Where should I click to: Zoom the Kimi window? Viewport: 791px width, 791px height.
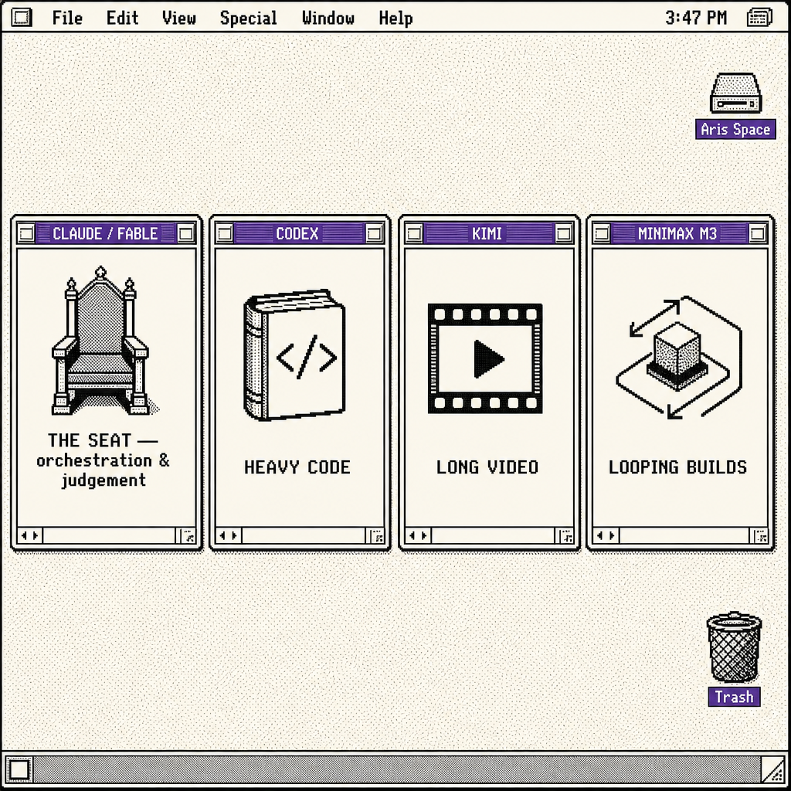563,233
